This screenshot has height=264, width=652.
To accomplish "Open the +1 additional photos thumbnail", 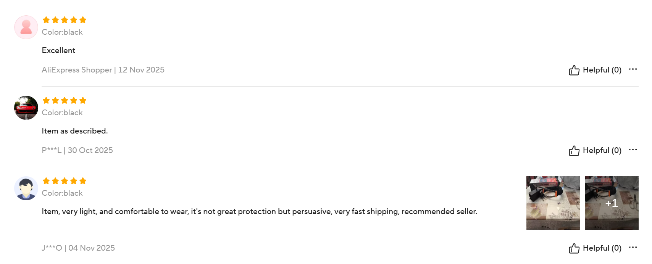I will (612, 203).
